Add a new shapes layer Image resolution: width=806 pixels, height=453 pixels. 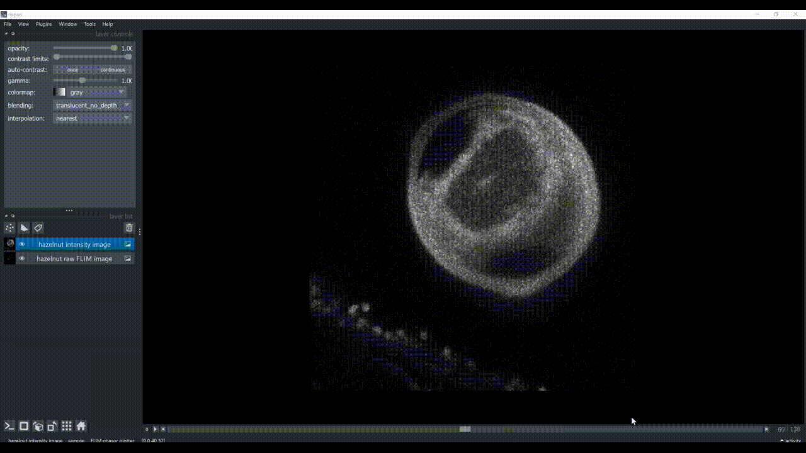[24, 228]
